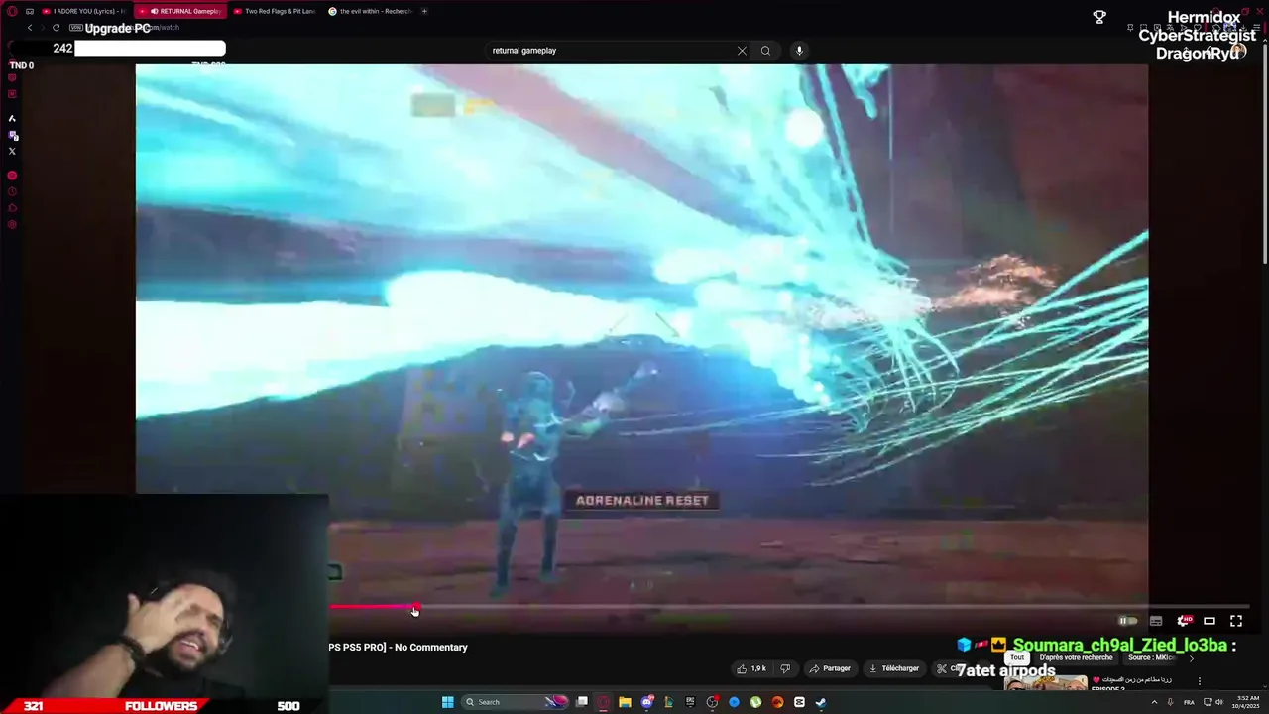Open the 3:52 AM clock and date
Image resolution: width=1269 pixels, height=714 pixels.
click(x=1245, y=702)
